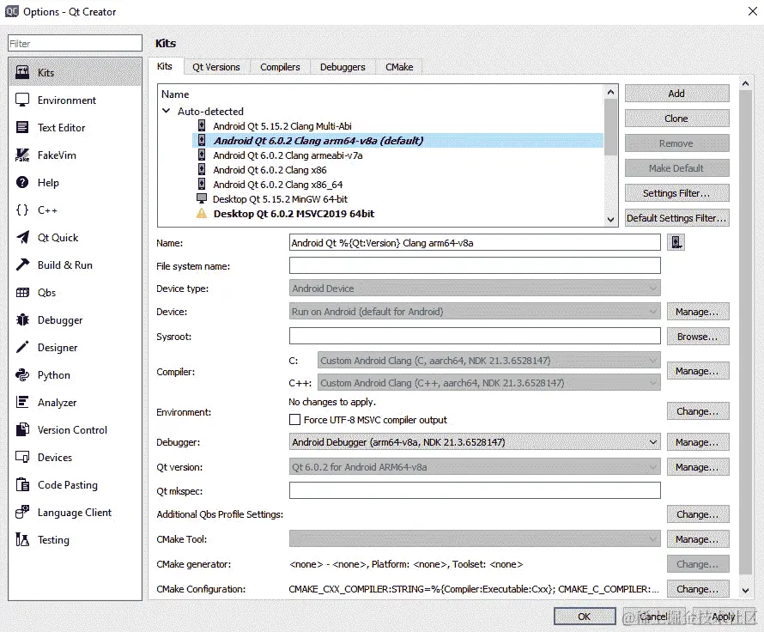Screen dimensions: 764x632
Task: Open the Code Pasting settings category
Action: 75,485
